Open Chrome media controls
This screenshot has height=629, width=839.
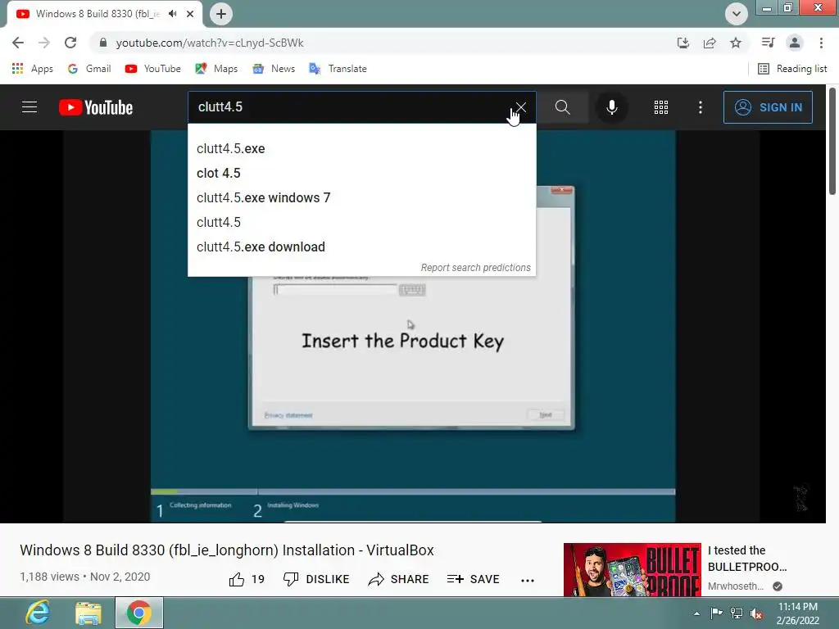[x=768, y=43]
